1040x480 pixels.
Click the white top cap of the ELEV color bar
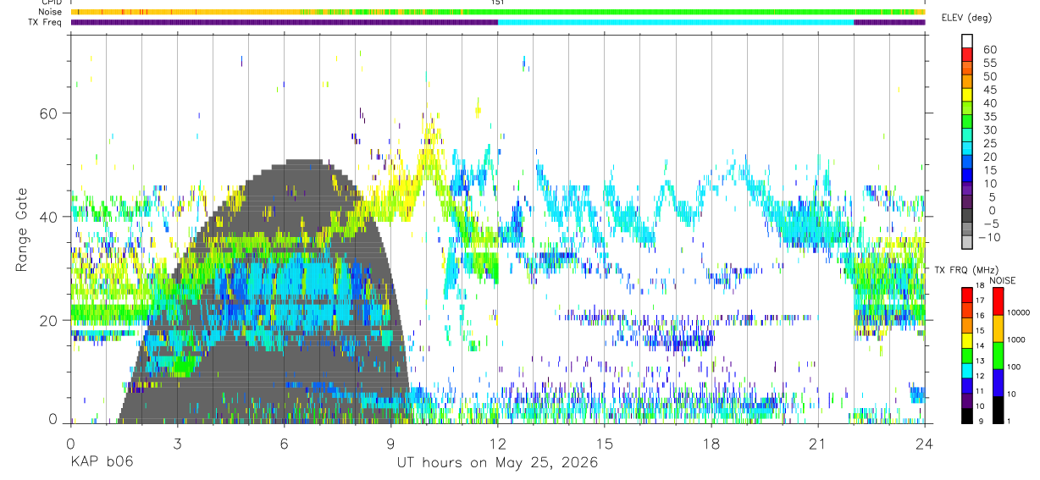[967, 41]
